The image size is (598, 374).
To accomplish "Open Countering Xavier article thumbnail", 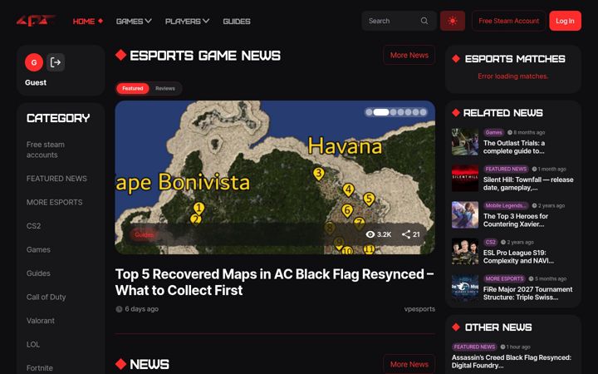I will point(465,215).
